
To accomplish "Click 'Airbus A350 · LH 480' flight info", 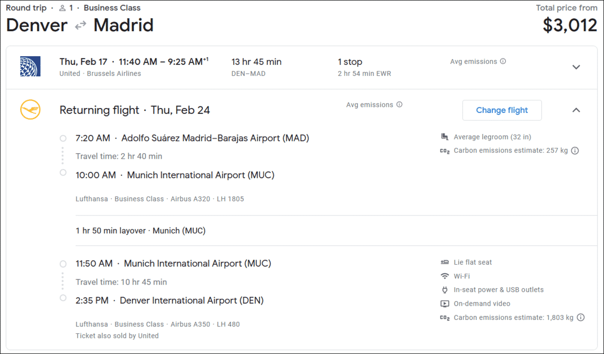I will click(x=205, y=324).
